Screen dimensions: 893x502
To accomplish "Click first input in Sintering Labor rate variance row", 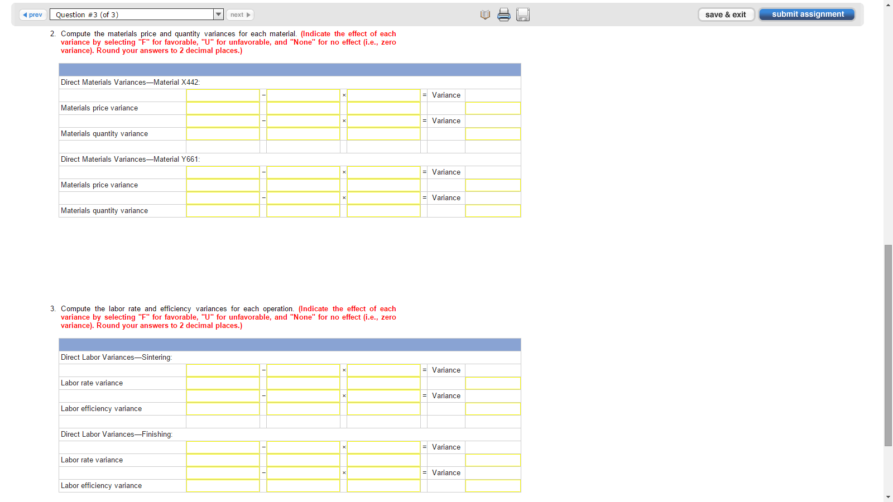I will tap(223, 383).
